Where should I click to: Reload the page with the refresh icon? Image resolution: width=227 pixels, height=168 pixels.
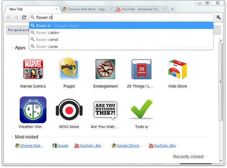point(24,17)
